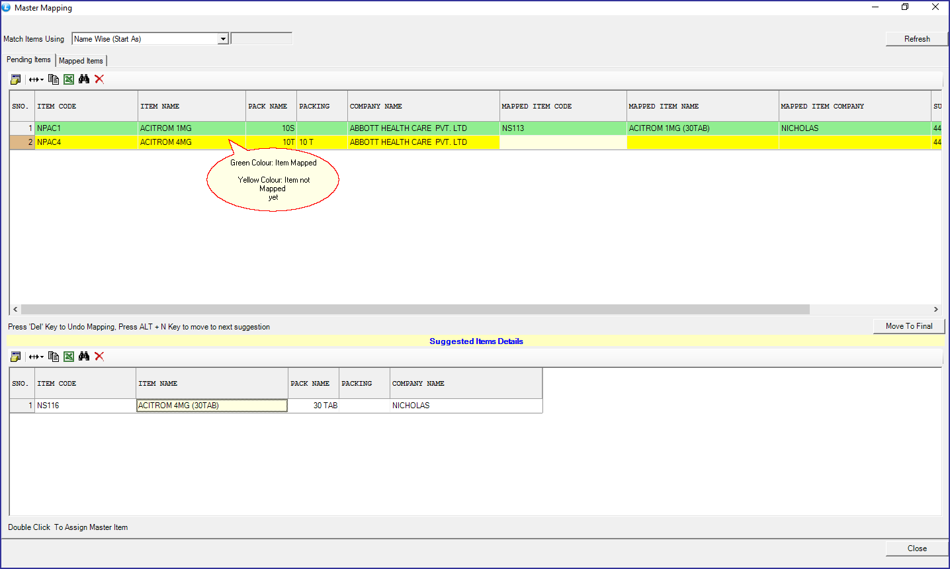Export suggested items grid to Excel
The width and height of the screenshot is (950, 569).
pyautogui.click(x=69, y=357)
